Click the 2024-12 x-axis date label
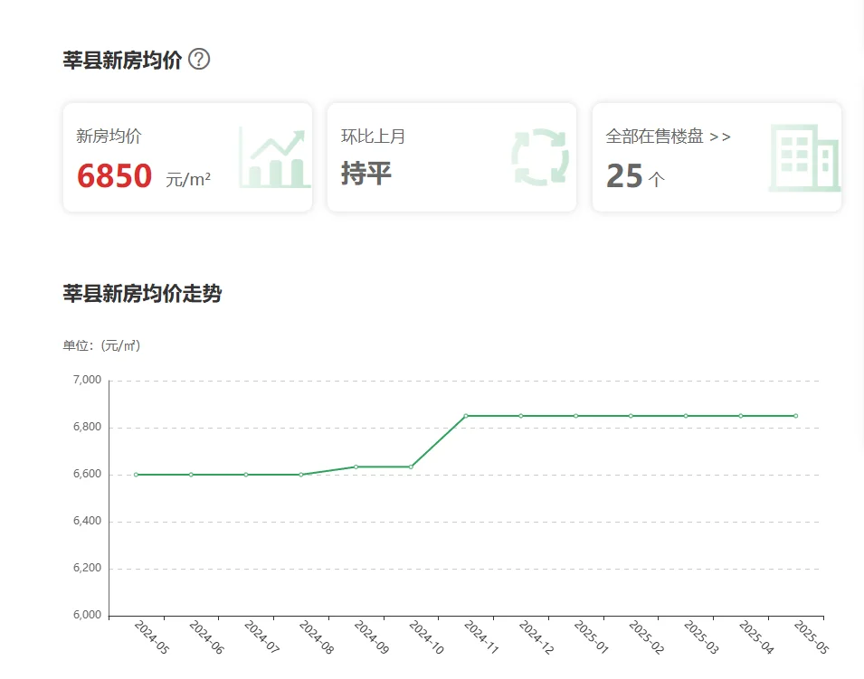Screen dimensions: 864x679 coord(534,638)
